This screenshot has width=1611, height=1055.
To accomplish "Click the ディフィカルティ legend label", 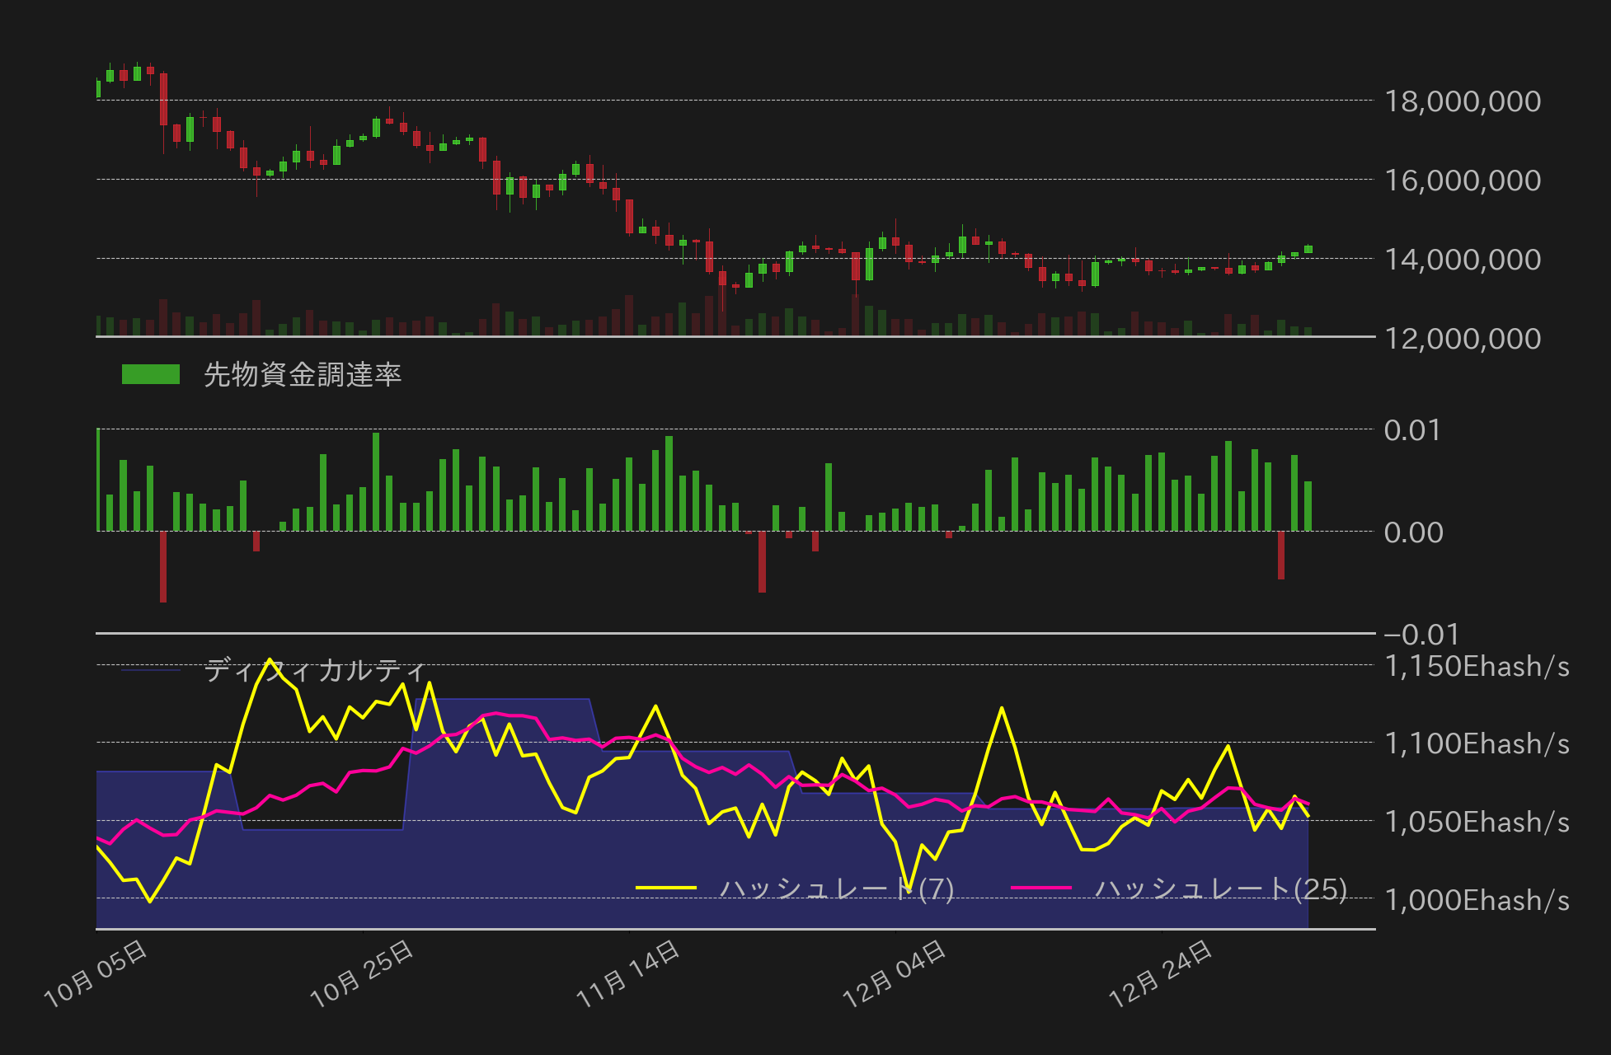I will (x=315, y=670).
